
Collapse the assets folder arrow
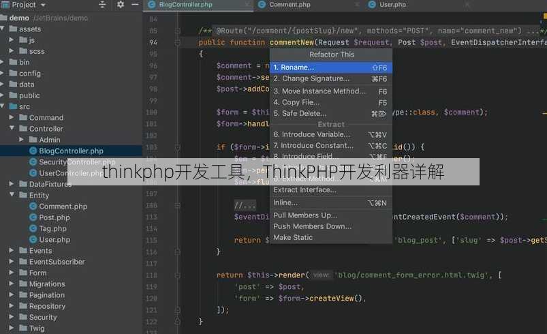pyautogui.click(x=3, y=29)
